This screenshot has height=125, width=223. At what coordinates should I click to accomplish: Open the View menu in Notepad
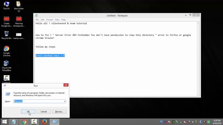(57, 20)
